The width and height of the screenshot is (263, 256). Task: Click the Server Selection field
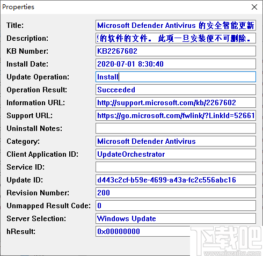click(x=176, y=218)
